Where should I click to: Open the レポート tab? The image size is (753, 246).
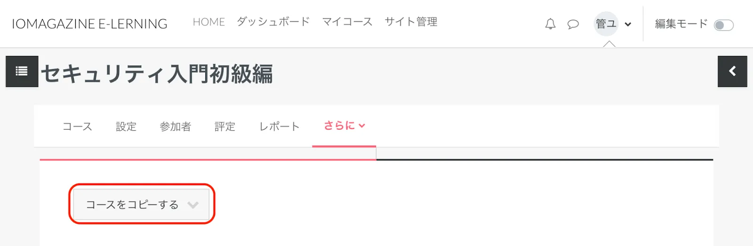click(279, 127)
